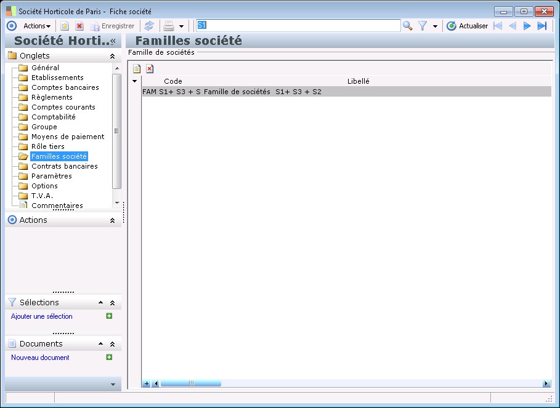Click the Sélections up arrow
This screenshot has height=408, width=560.
click(x=100, y=302)
